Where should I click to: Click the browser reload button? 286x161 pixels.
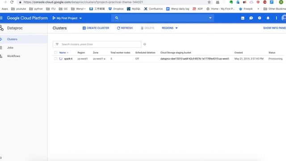click(12, 2)
